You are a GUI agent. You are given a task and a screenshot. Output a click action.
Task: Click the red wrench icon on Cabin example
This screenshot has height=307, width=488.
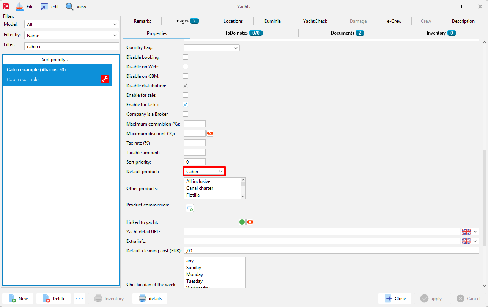pos(105,79)
